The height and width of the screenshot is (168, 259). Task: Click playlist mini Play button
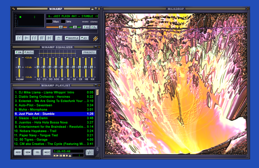(x=58, y=156)
